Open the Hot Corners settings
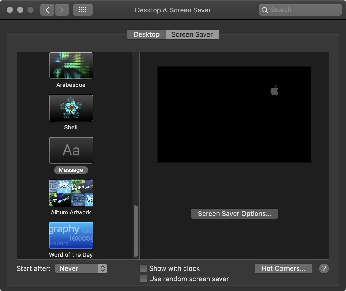The width and height of the screenshot is (346, 291). (283, 268)
